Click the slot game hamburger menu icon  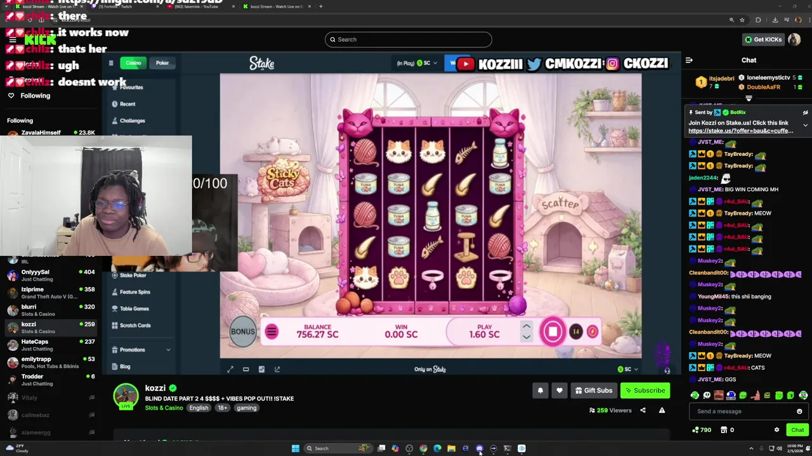click(x=271, y=332)
